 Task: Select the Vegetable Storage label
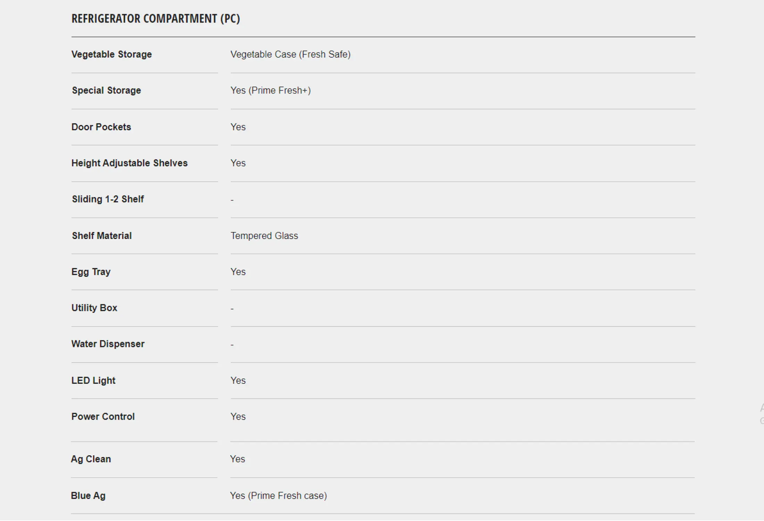111,55
